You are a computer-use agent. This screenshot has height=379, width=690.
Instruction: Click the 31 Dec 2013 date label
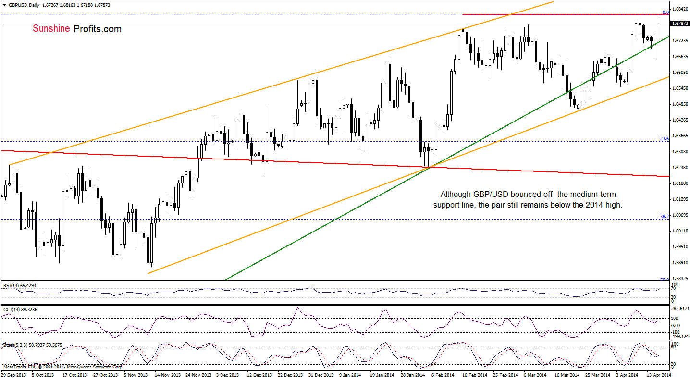point(321,374)
